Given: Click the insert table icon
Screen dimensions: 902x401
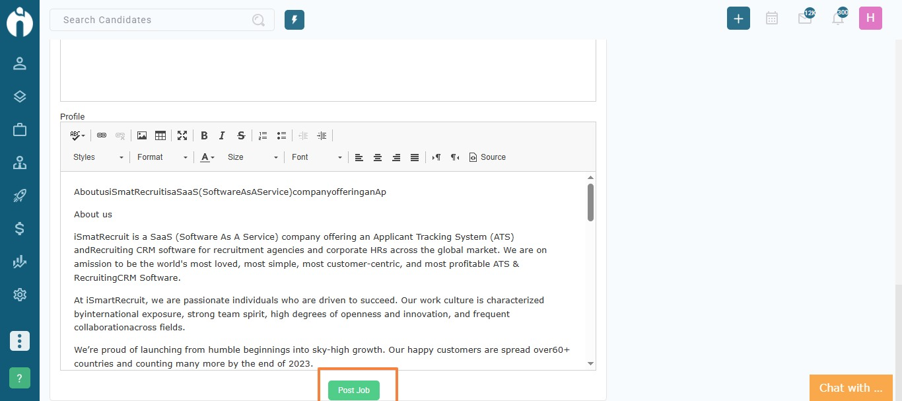Looking at the screenshot, I should click(x=160, y=135).
